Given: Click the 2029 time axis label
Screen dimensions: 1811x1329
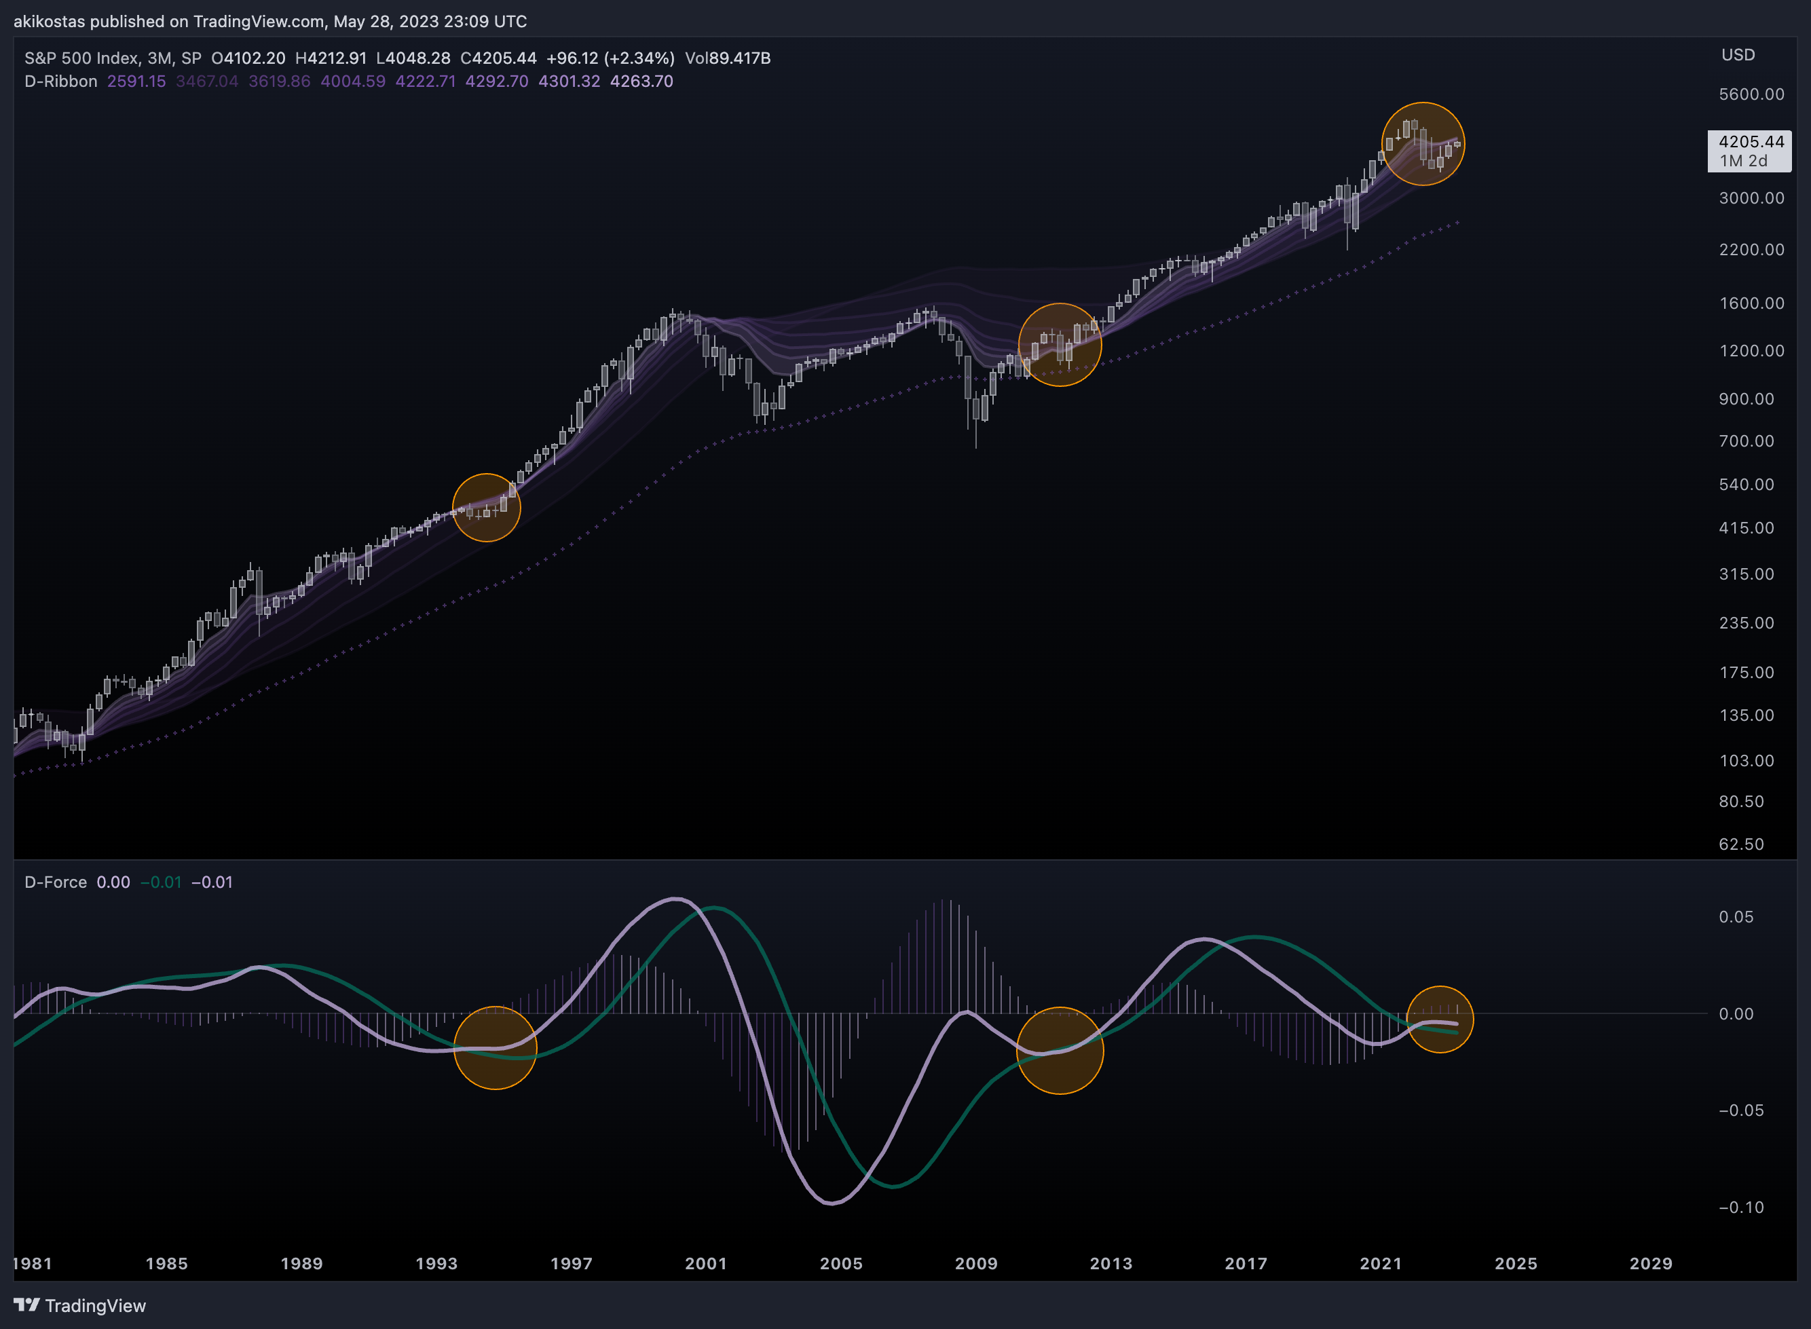Looking at the screenshot, I should 1651,1263.
